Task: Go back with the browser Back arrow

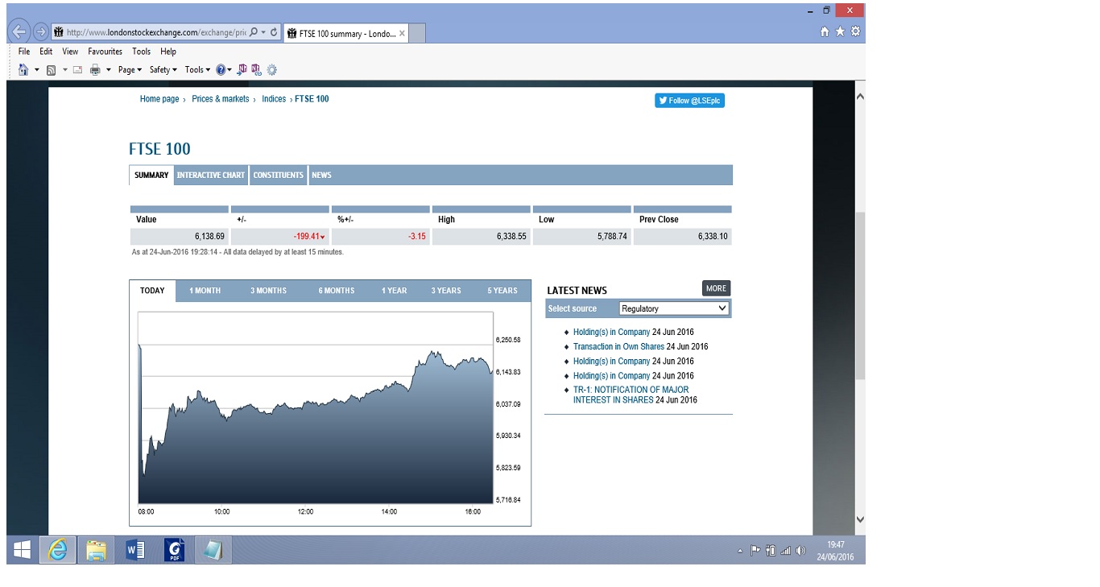Action: (x=19, y=32)
